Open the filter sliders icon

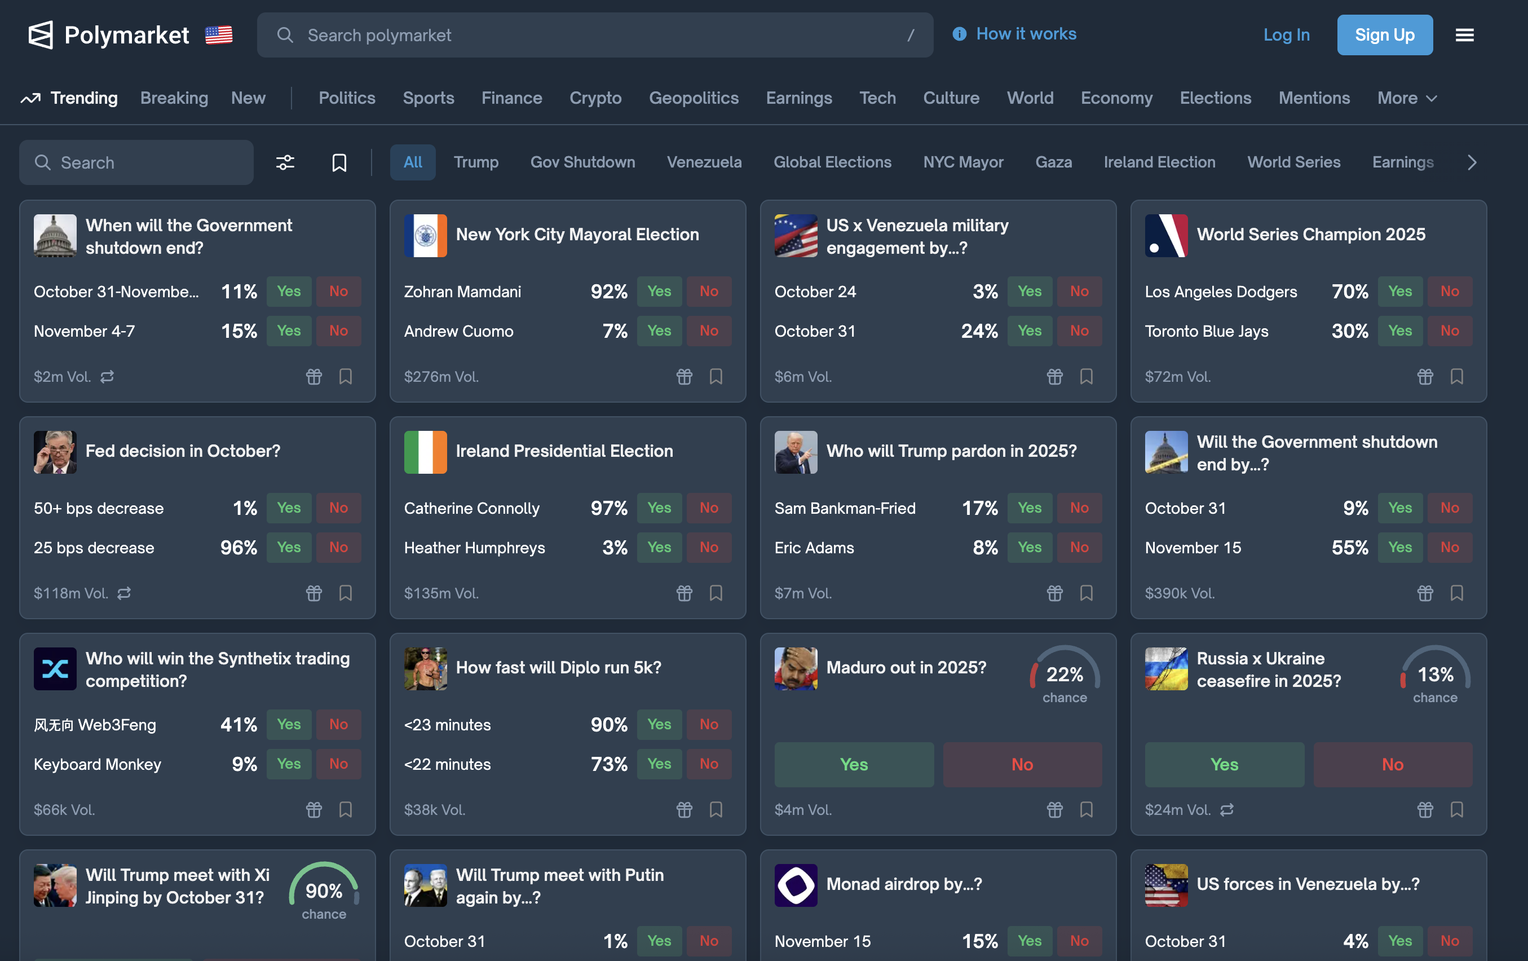coord(285,162)
